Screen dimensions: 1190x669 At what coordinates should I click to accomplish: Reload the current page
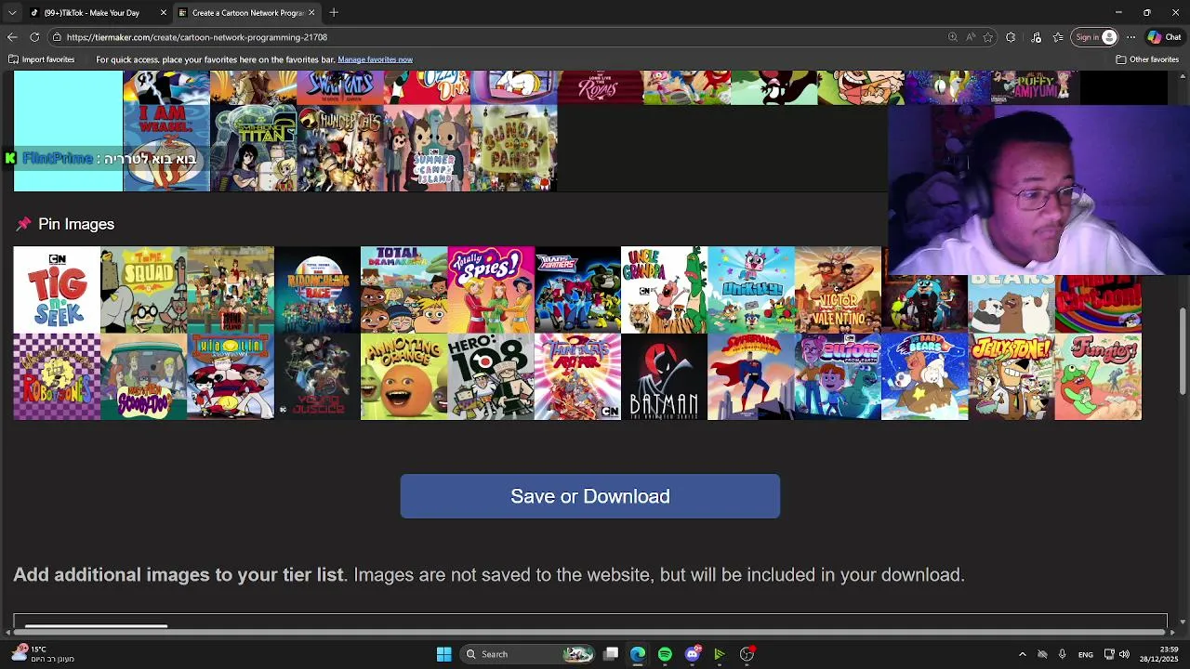click(x=34, y=37)
